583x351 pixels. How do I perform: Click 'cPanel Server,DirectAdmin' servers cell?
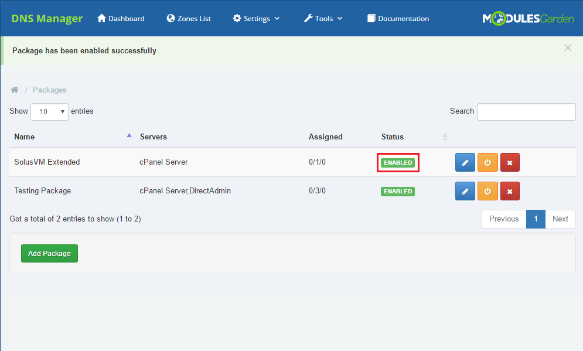coord(185,191)
